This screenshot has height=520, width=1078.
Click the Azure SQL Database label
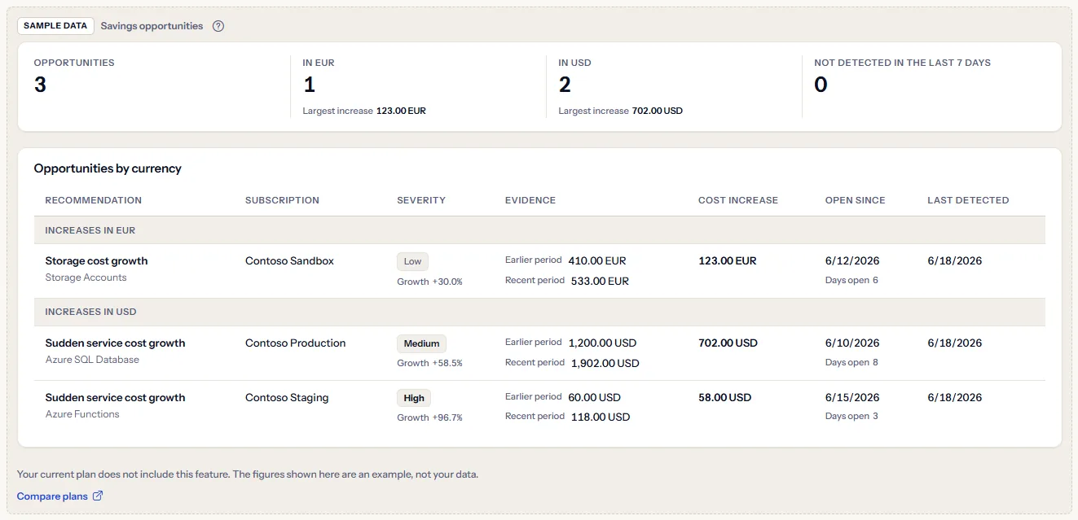tap(92, 360)
